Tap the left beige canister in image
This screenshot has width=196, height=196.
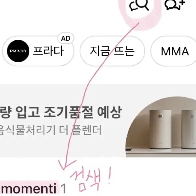160,129
